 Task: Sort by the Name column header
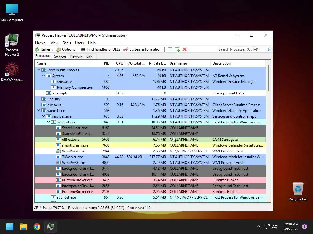(65, 63)
